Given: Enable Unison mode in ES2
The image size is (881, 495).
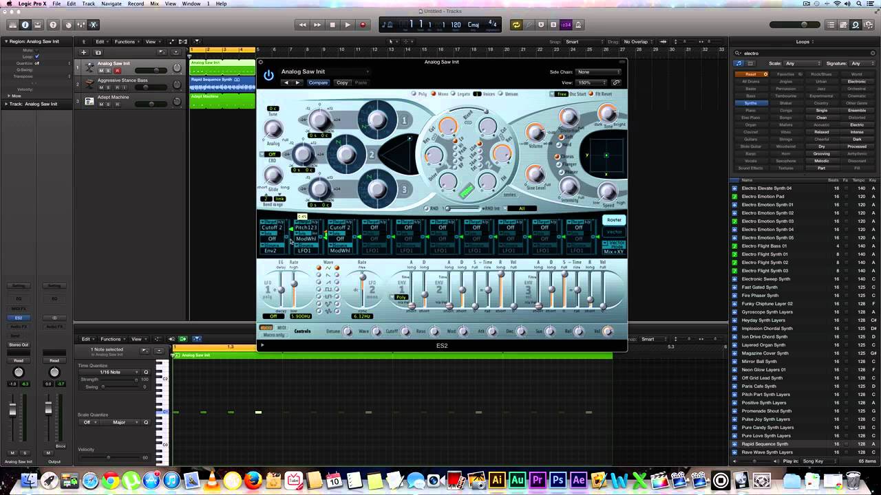Looking at the screenshot, I should (x=501, y=93).
